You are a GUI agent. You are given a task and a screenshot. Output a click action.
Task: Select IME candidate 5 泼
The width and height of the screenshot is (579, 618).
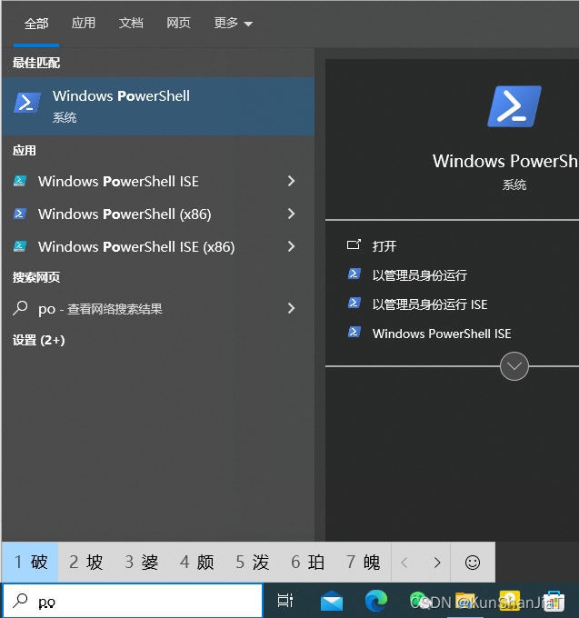[253, 562]
